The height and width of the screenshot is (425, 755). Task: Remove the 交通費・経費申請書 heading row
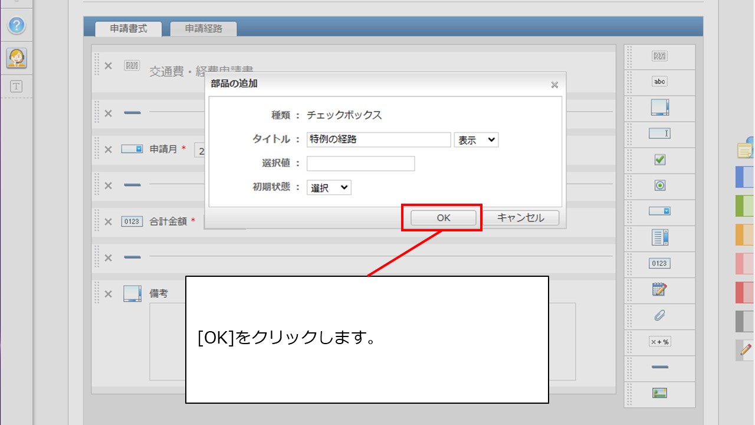[x=108, y=66]
